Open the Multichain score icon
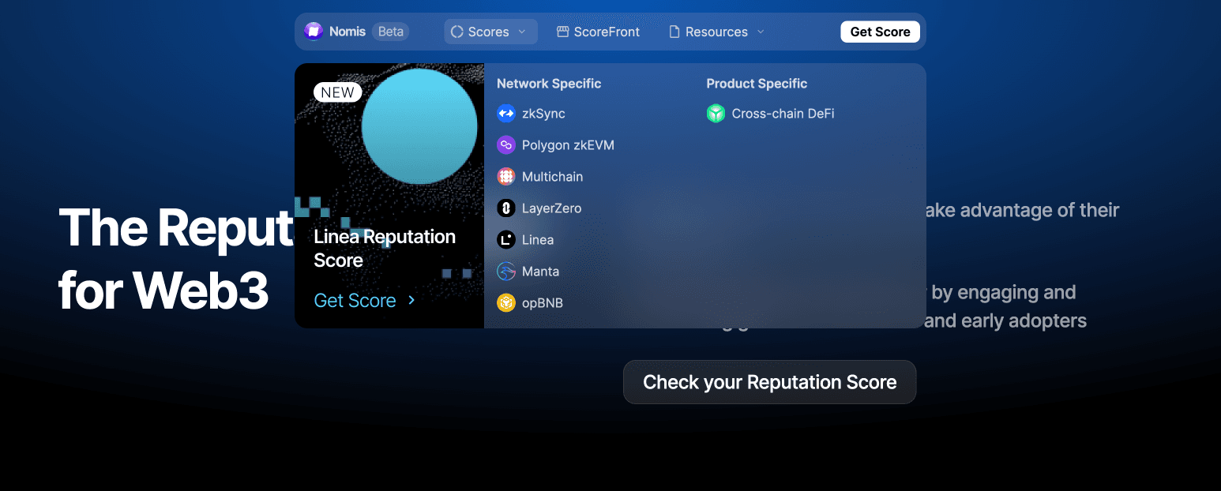Screen dimensions: 1221x491 tap(506, 177)
